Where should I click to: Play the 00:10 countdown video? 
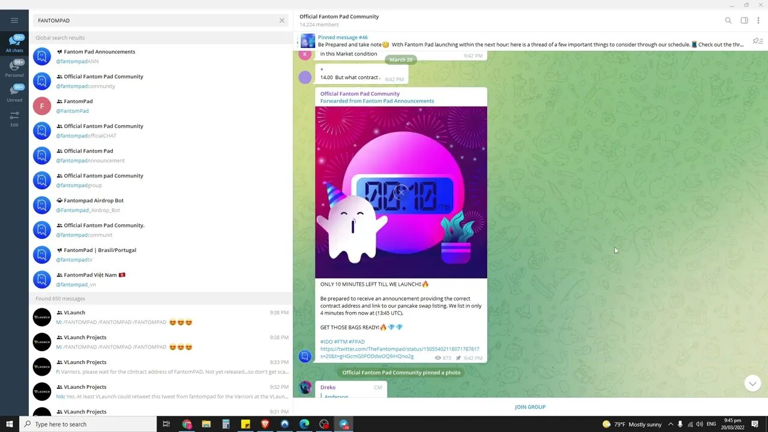401,192
